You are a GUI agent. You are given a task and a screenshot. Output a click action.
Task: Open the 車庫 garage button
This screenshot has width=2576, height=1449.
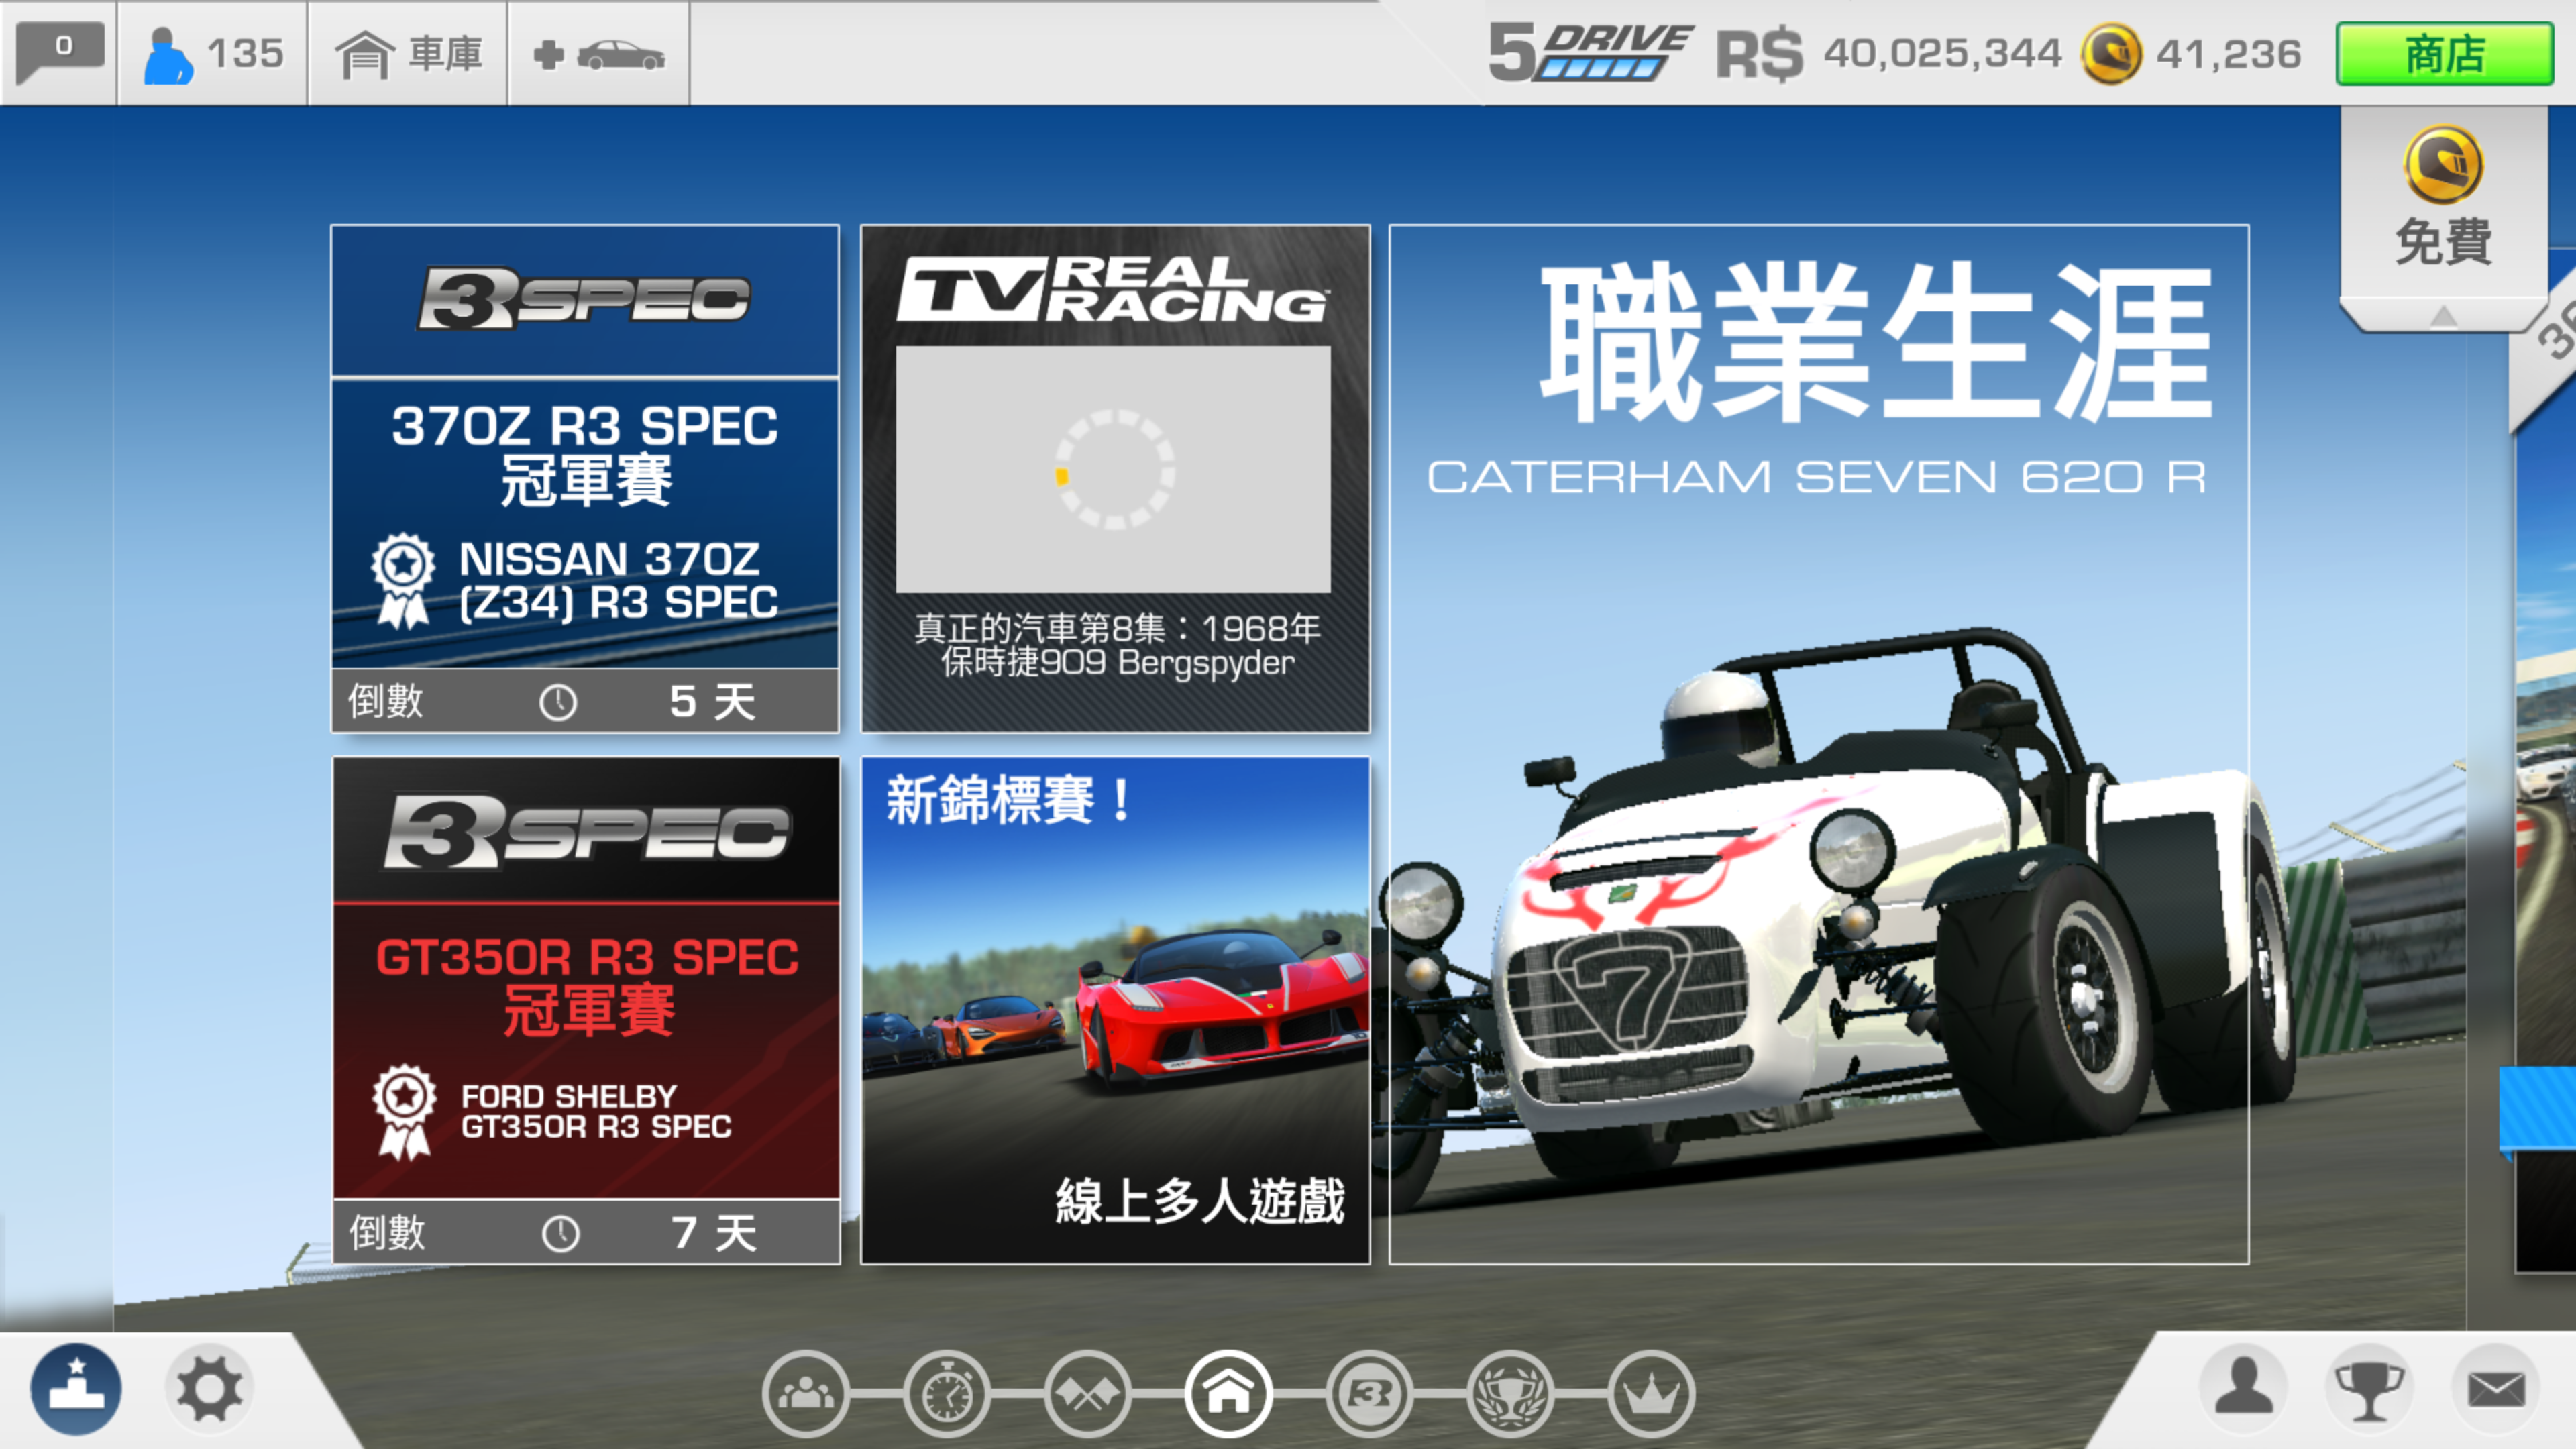[408, 54]
